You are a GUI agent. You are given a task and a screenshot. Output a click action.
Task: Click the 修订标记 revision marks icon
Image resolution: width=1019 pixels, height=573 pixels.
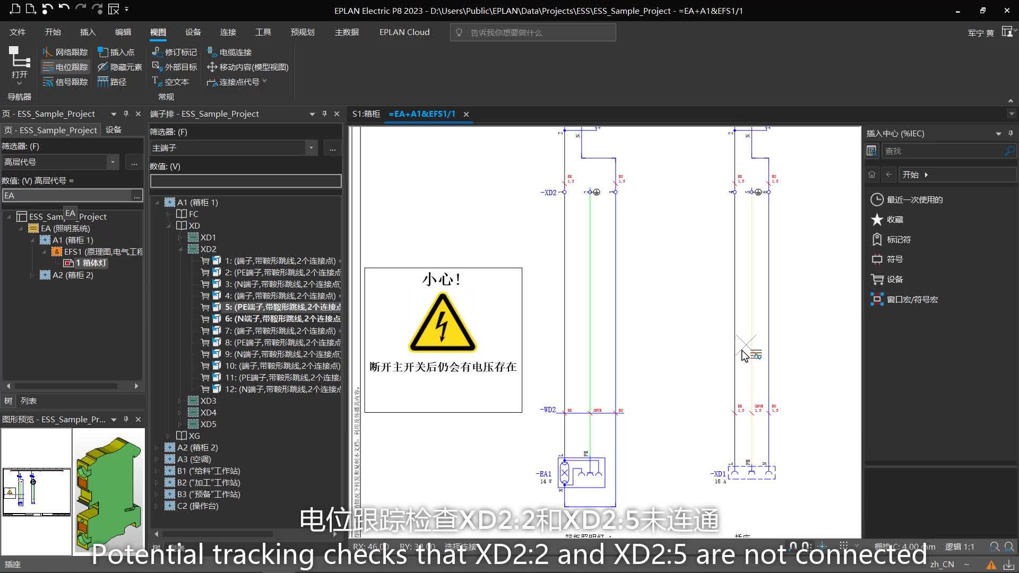tap(157, 52)
